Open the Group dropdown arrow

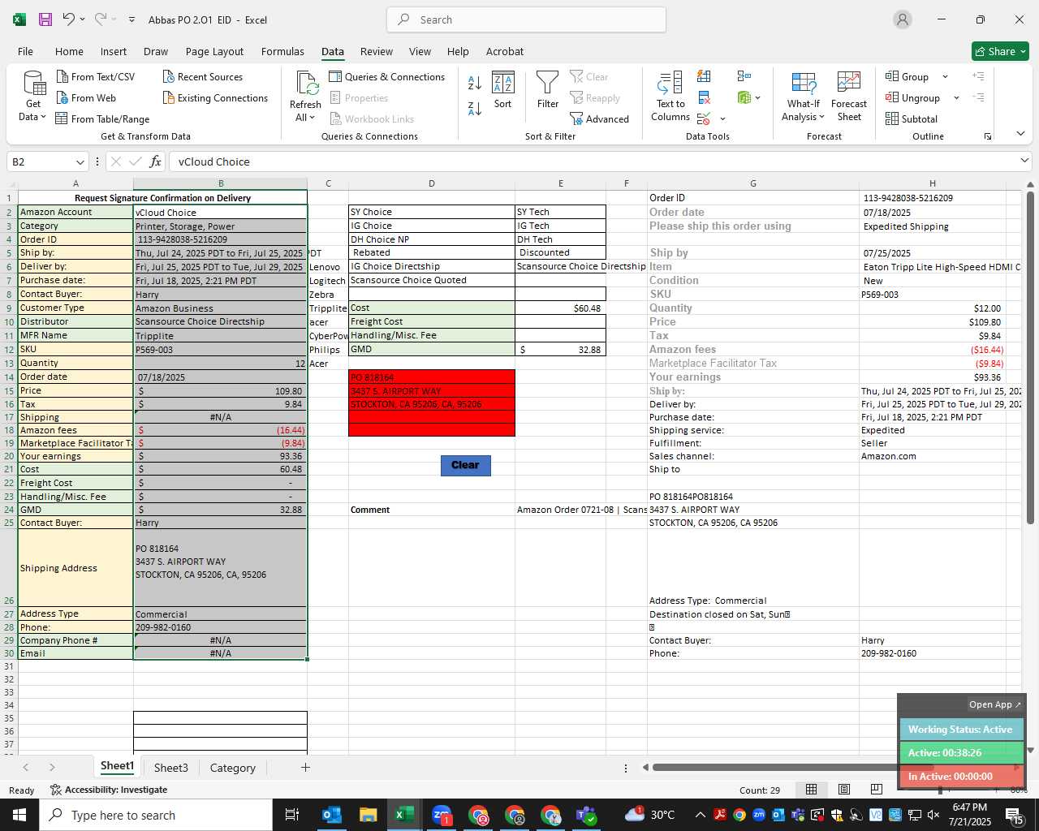click(x=945, y=77)
